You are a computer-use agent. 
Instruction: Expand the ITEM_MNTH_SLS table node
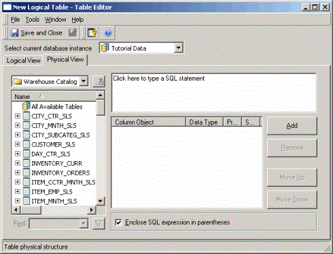coord(18,201)
